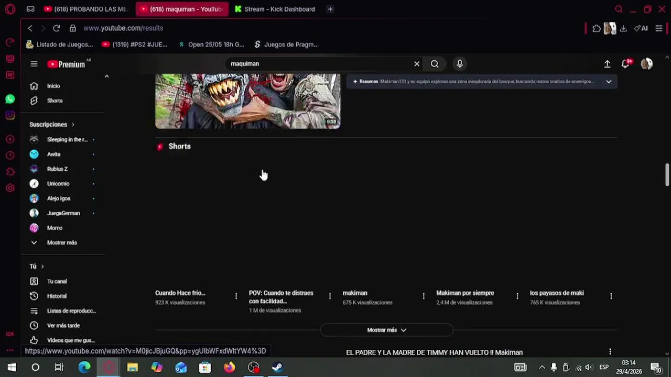Screen dimensions: 671x377
Task: Open the Opera extensions cube icon
Action: [597, 28]
